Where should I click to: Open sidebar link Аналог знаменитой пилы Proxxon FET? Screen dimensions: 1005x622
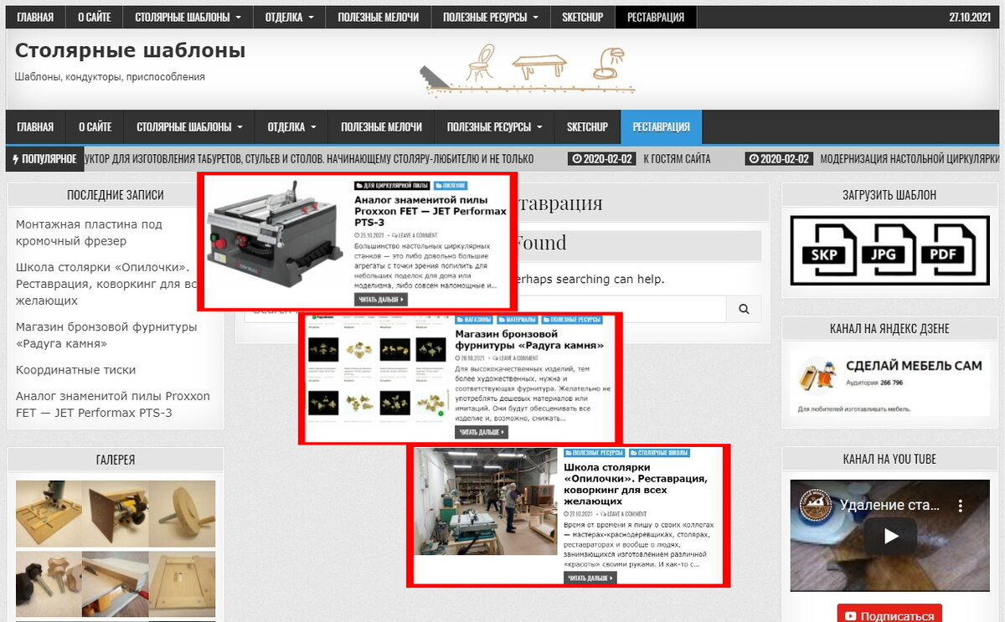tap(113, 404)
